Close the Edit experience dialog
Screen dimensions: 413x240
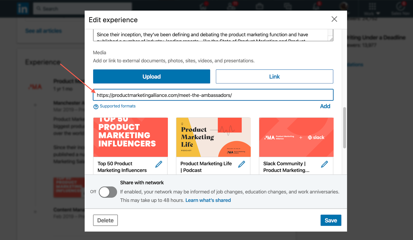(334, 19)
